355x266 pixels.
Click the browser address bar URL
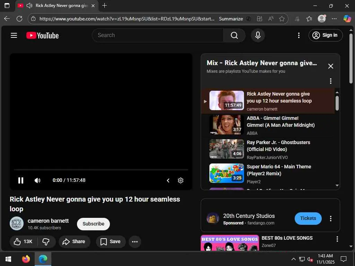tap(127, 19)
